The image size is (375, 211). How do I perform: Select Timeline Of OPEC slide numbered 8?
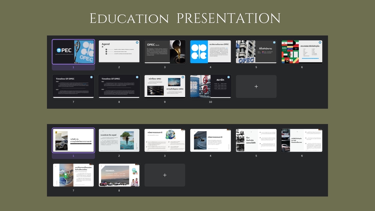119,86
